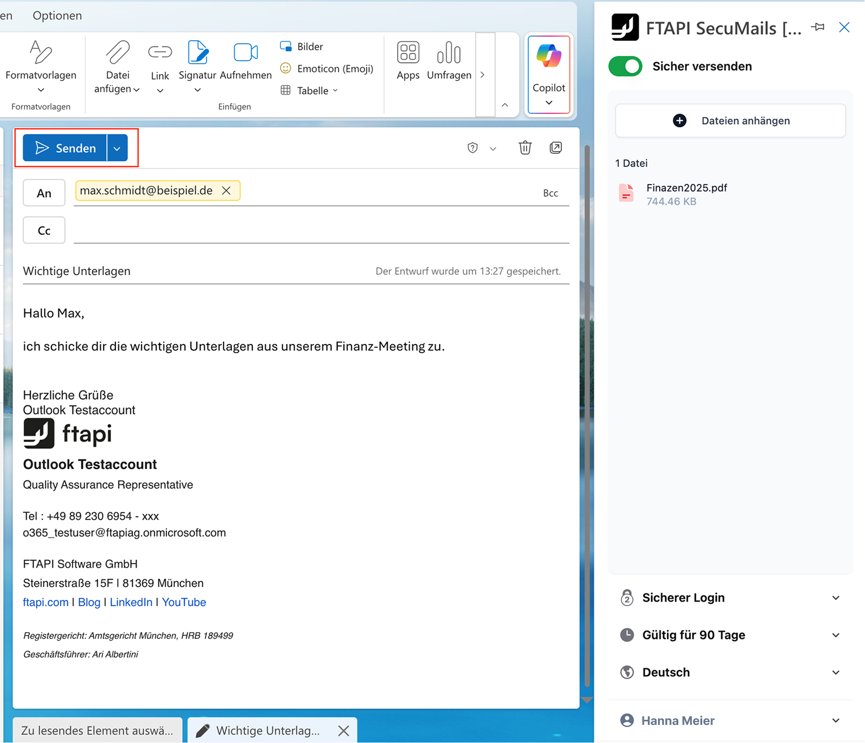Viewport: 865px width, 743px height.
Task: Open the LinkedIn link in signature
Action: point(131,602)
